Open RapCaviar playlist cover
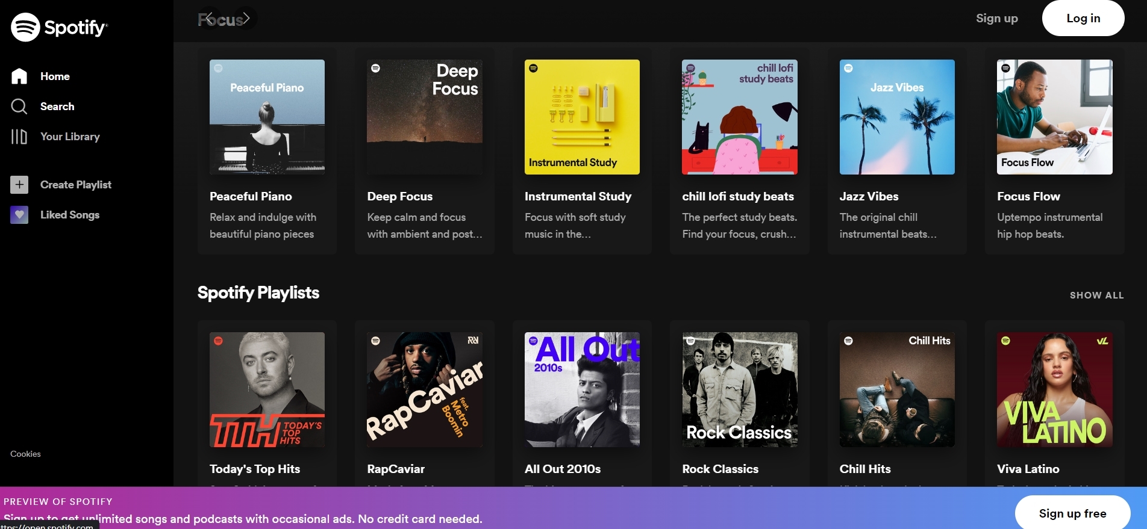 (x=425, y=389)
